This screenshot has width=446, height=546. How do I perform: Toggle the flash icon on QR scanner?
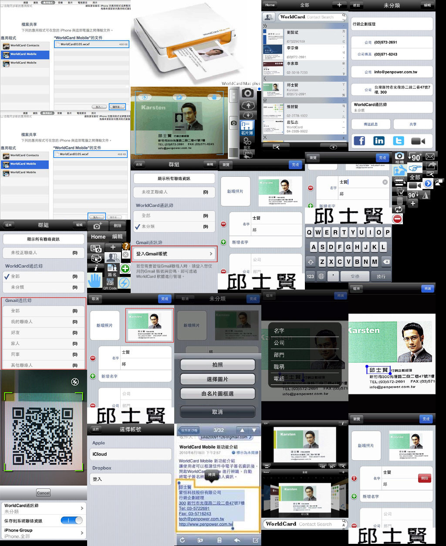point(75,382)
